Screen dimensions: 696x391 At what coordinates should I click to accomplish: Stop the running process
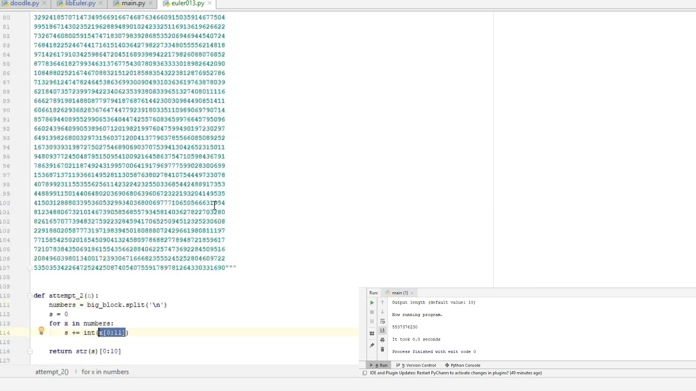click(x=372, y=312)
